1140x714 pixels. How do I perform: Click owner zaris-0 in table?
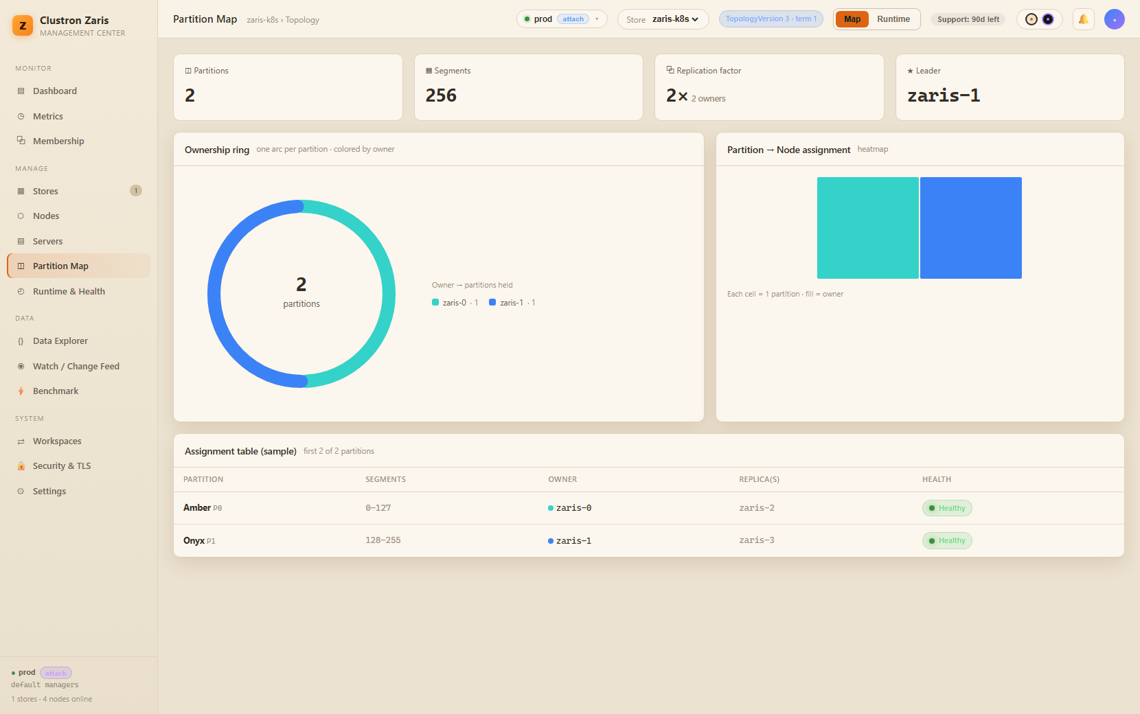point(570,508)
